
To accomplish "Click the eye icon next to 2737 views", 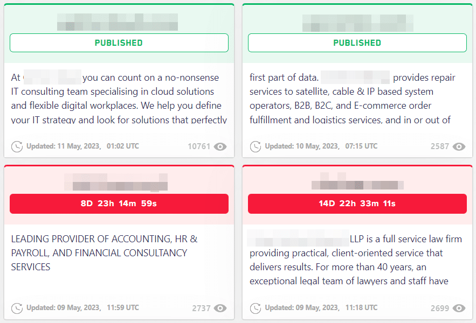I will [220, 308].
